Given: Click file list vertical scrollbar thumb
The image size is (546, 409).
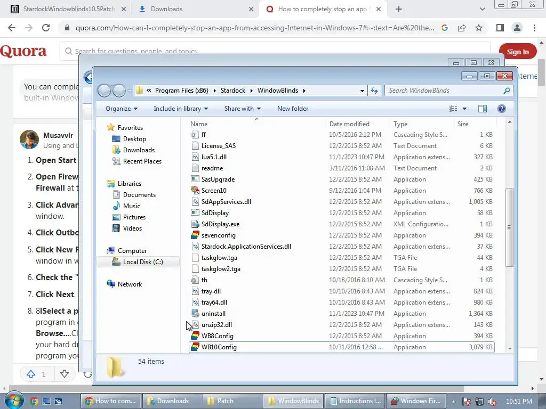Looking at the screenshot, I should (x=509, y=227).
